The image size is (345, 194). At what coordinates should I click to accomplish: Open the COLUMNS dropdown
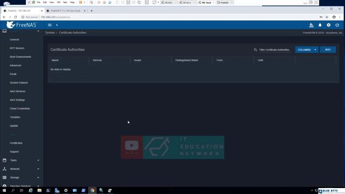[307, 50]
